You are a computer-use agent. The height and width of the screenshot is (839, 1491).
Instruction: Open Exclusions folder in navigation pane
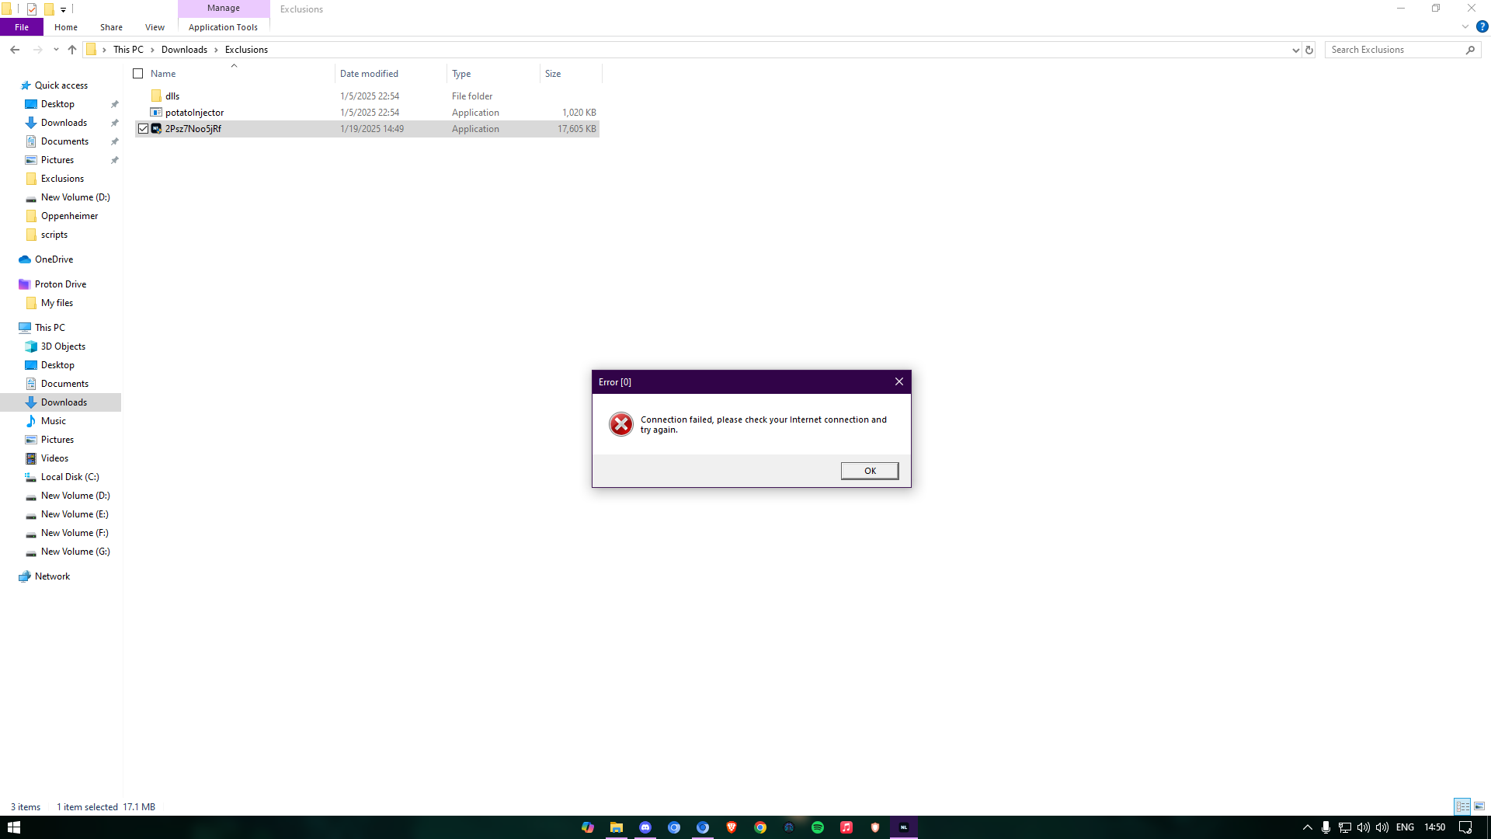coord(62,179)
